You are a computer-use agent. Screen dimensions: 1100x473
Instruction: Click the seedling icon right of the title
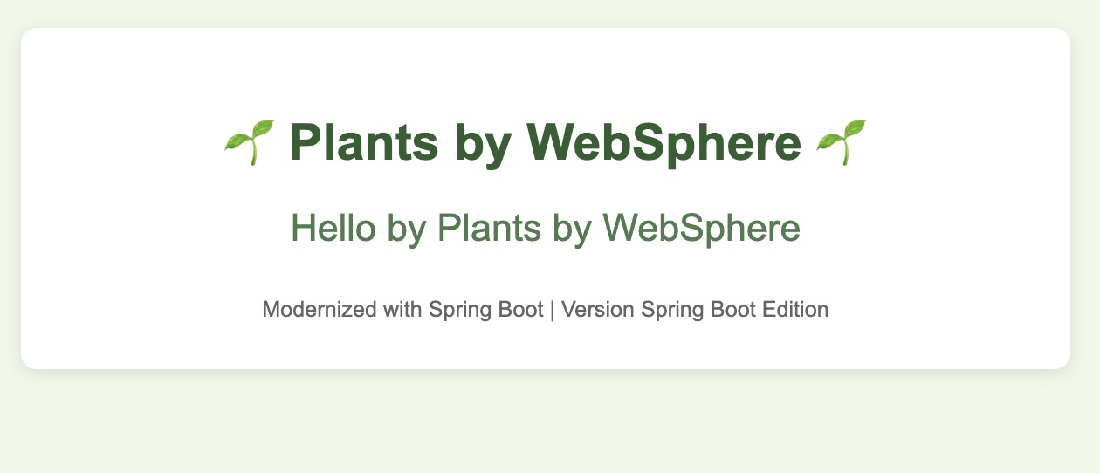(842, 142)
